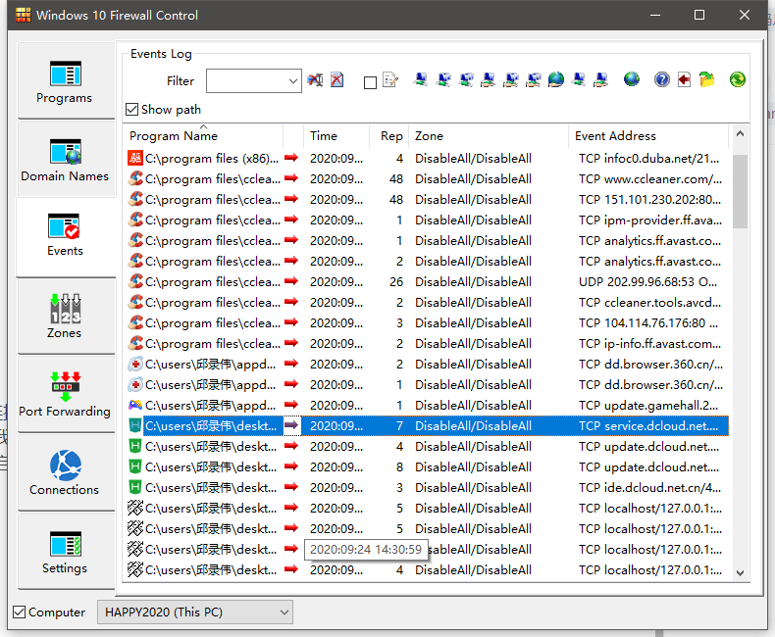Click the red arrow in the www.ccleaner.com row
The width and height of the screenshot is (775, 637).
pos(291,178)
